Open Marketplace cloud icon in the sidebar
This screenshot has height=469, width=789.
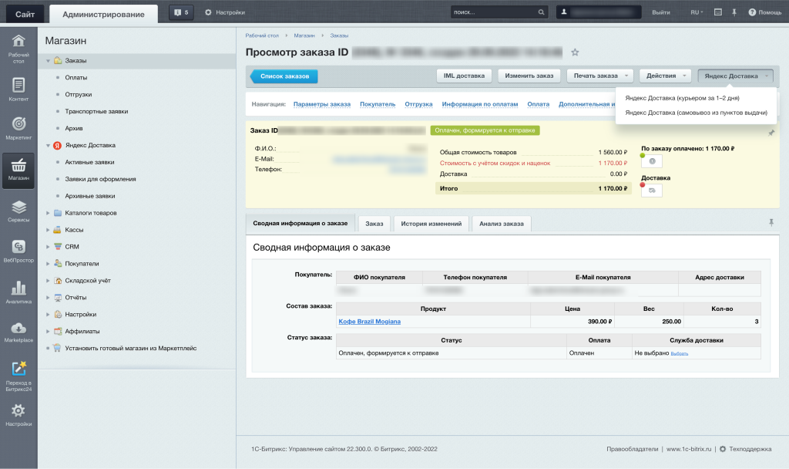coord(18,332)
